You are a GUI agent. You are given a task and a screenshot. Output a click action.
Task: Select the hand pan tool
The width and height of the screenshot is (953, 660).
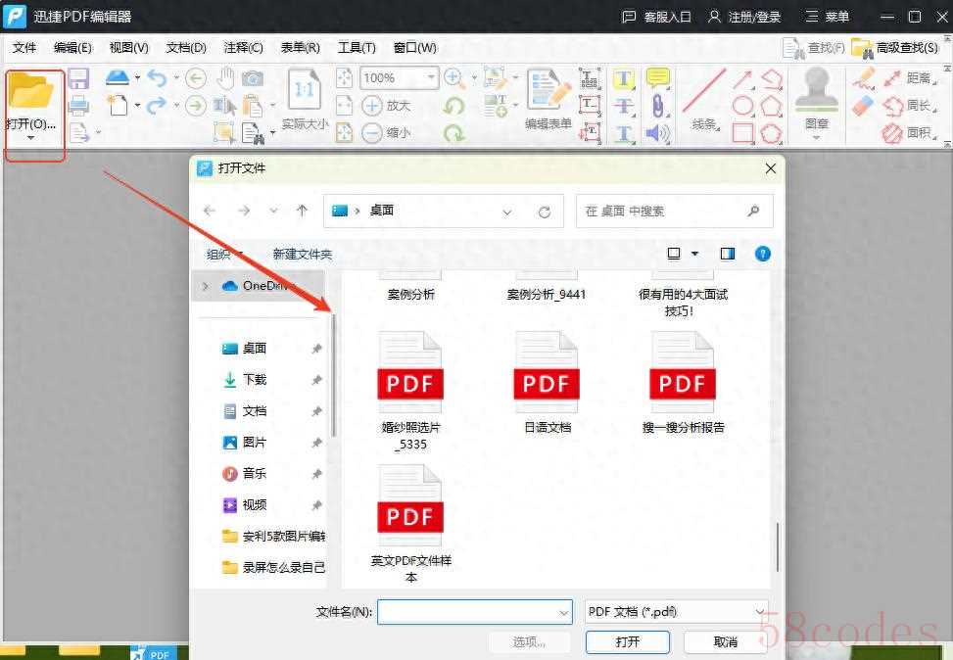pos(225,78)
